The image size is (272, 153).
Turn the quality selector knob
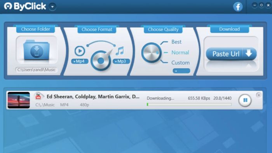pos(151,53)
